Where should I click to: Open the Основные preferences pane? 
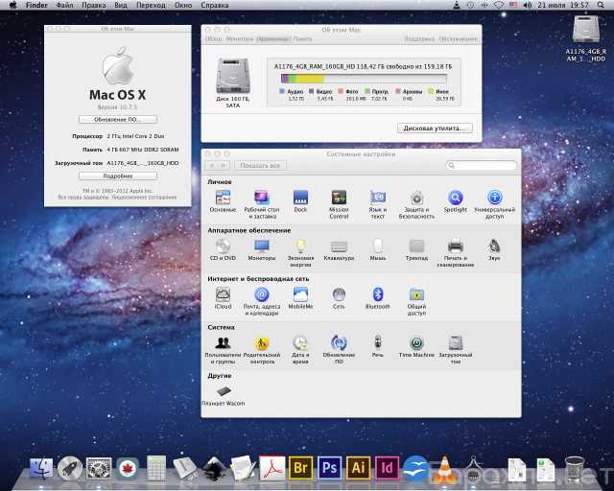(223, 201)
